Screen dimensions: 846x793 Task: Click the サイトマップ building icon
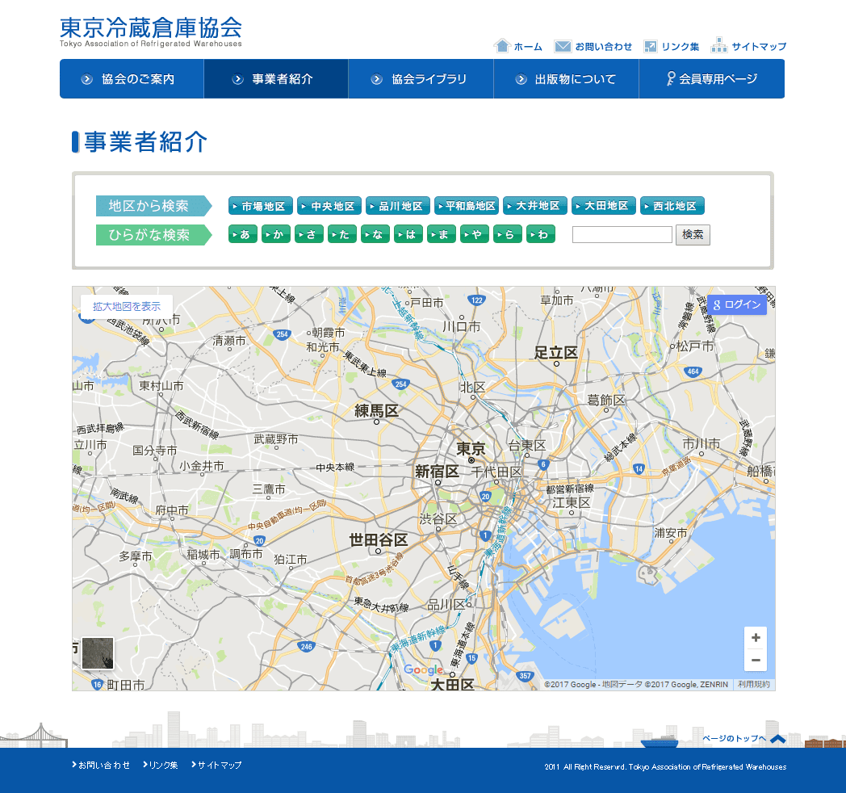(x=719, y=46)
